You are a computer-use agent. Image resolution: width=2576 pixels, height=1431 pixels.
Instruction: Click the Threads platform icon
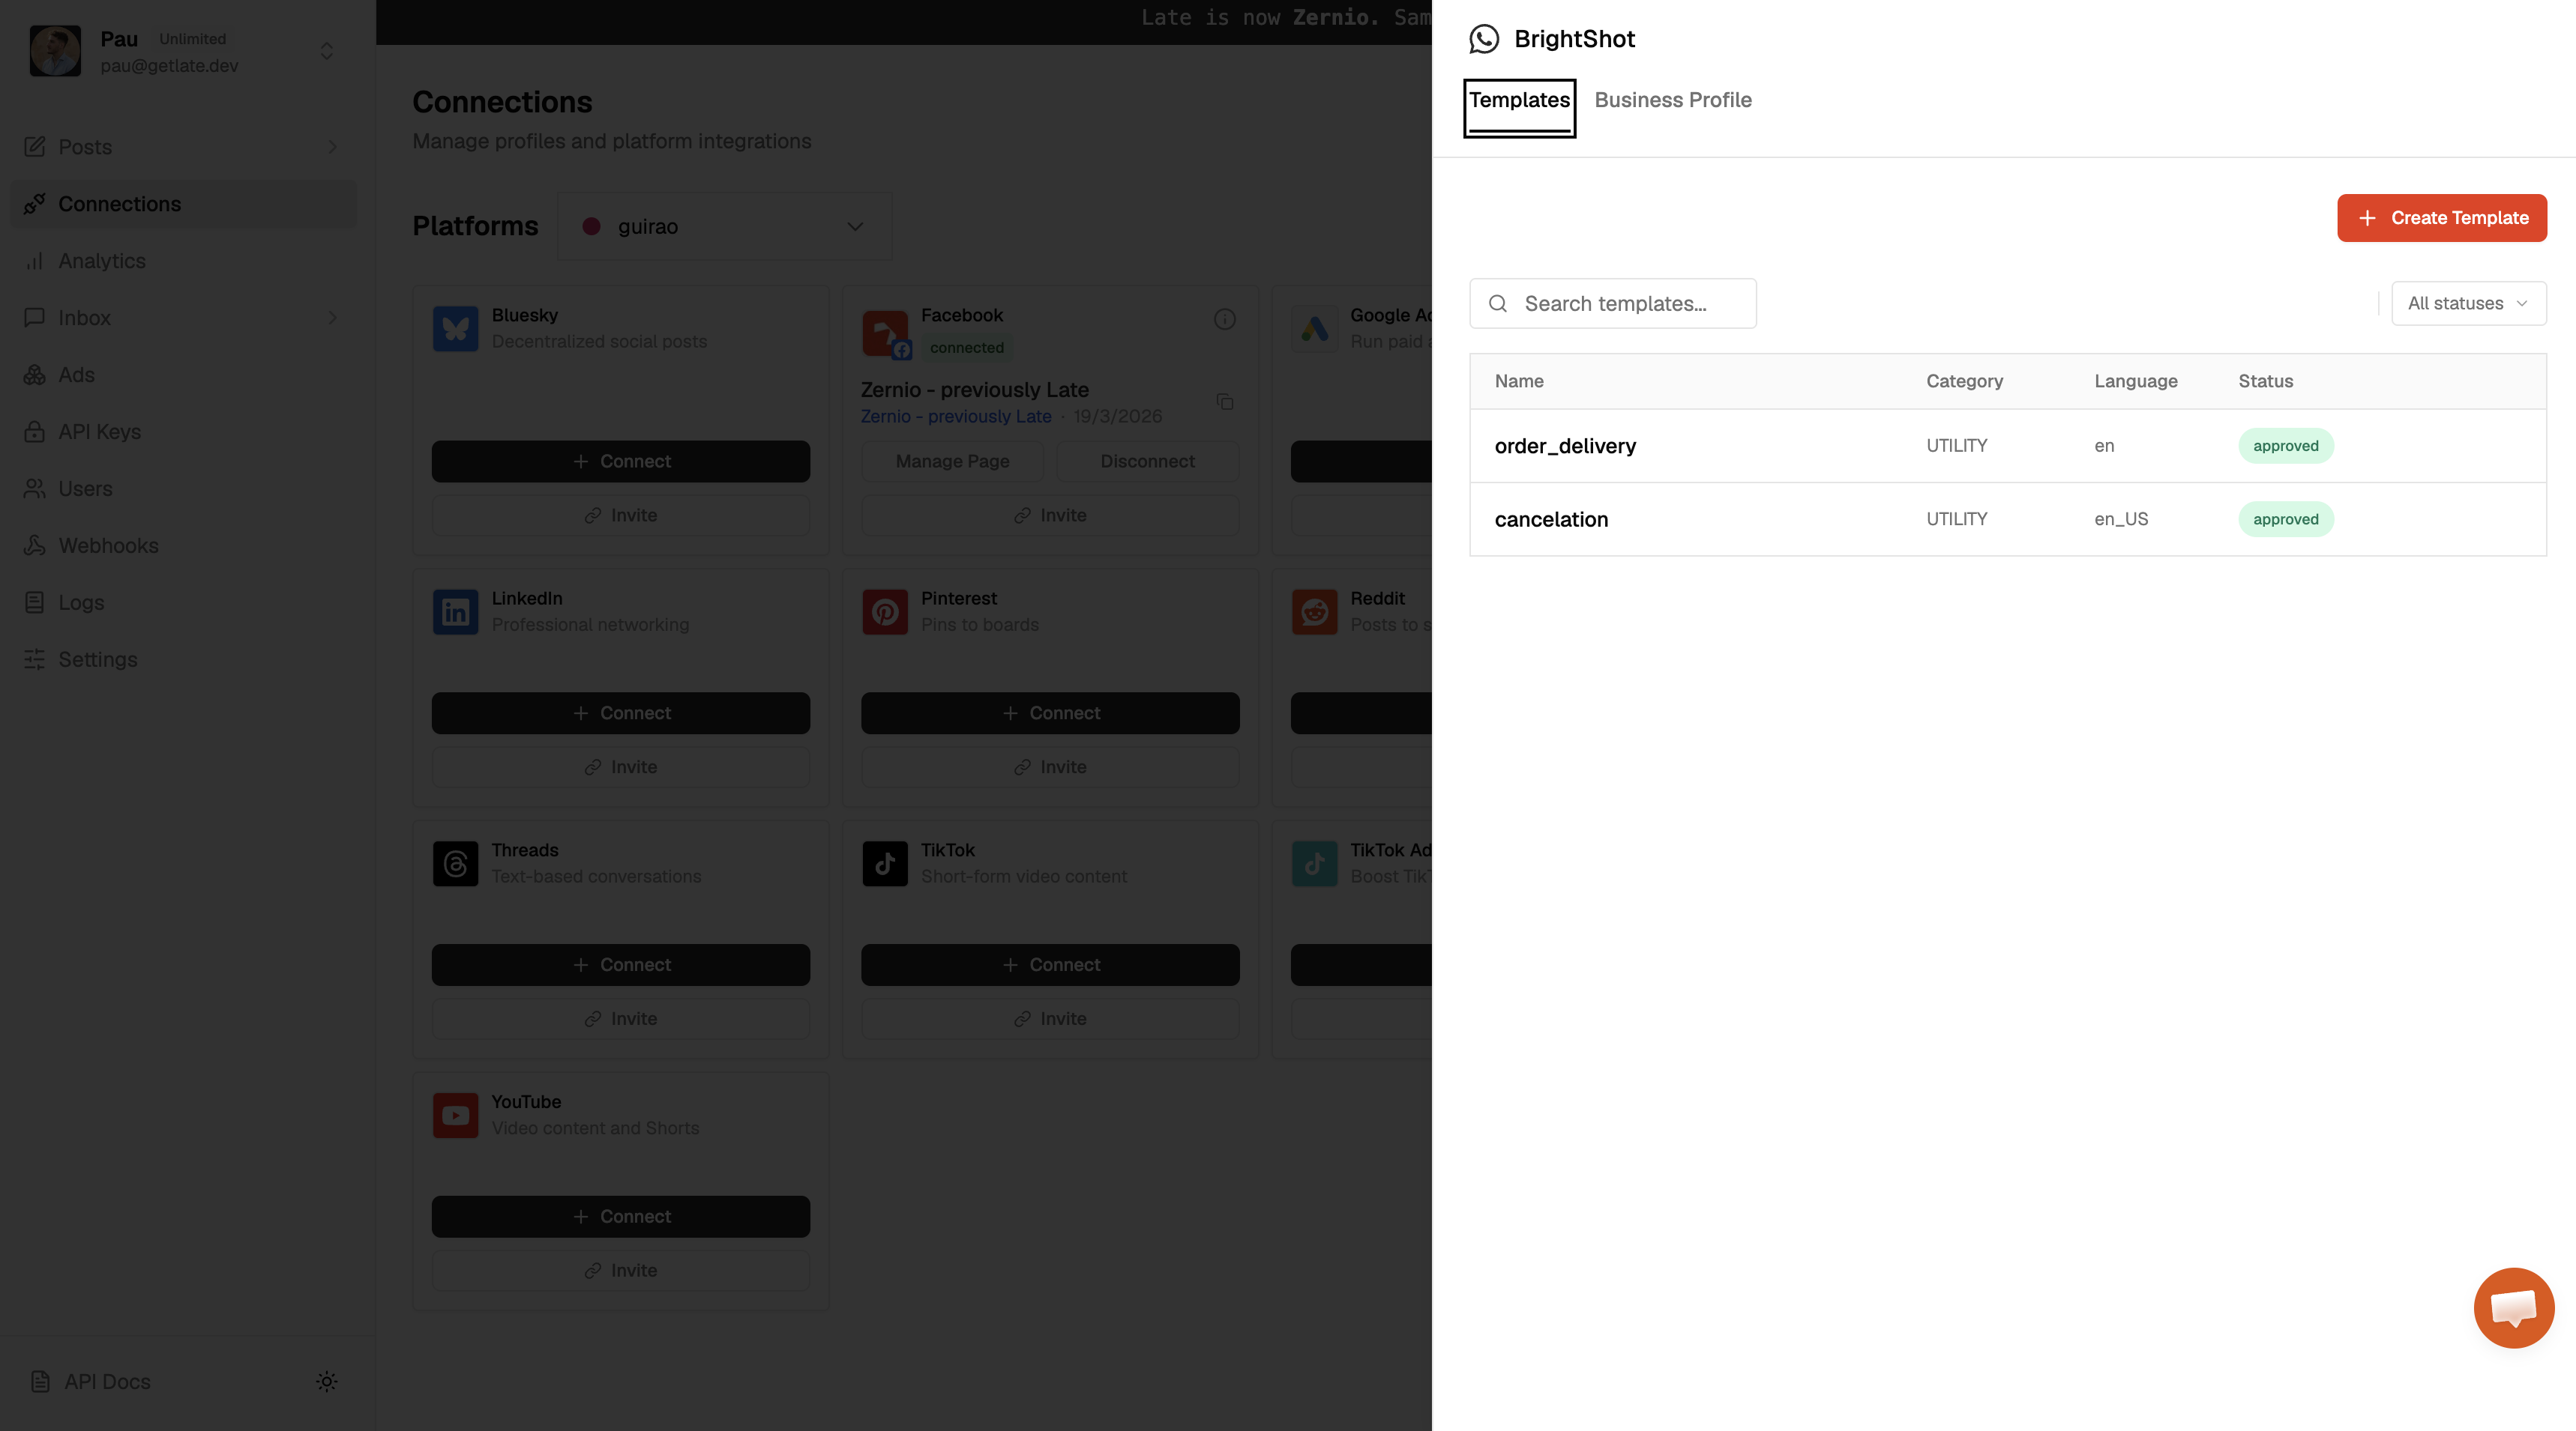[456, 863]
